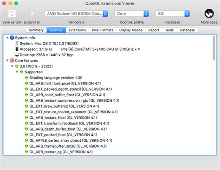220x170 pixels.
Task: Open the Renderers dropdown showing AMD Radeon
Action: pyautogui.click(x=76, y=13)
